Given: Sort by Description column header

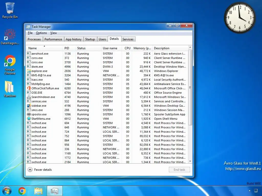Looking at the screenshot, I should point(170,48).
